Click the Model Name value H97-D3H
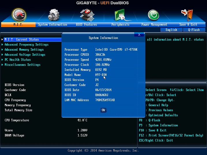Screen dimensions: 207x155 (101, 75)
